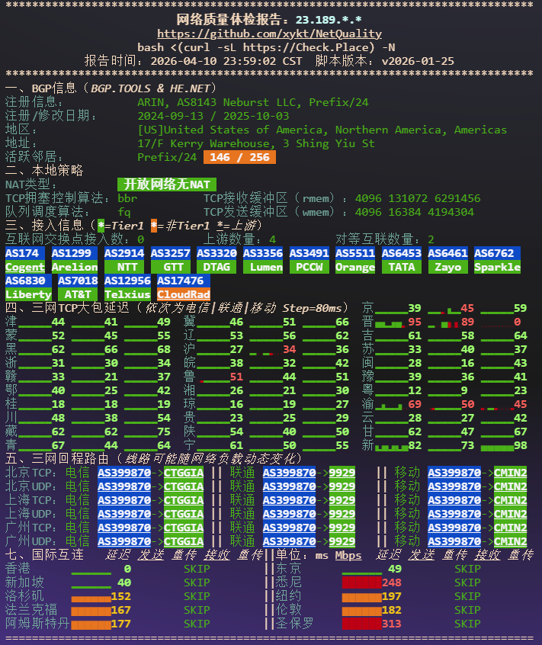The height and width of the screenshot is (645, 542).
Task: Click the underlined Mbps unit label
Action: [348, 555]
